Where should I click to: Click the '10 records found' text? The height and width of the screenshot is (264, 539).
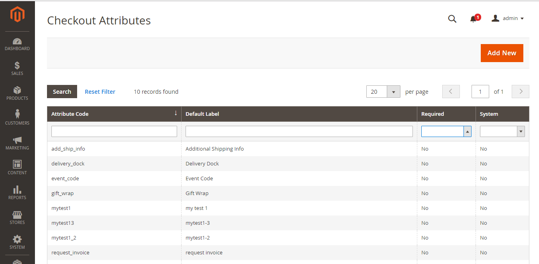[156, 92]
